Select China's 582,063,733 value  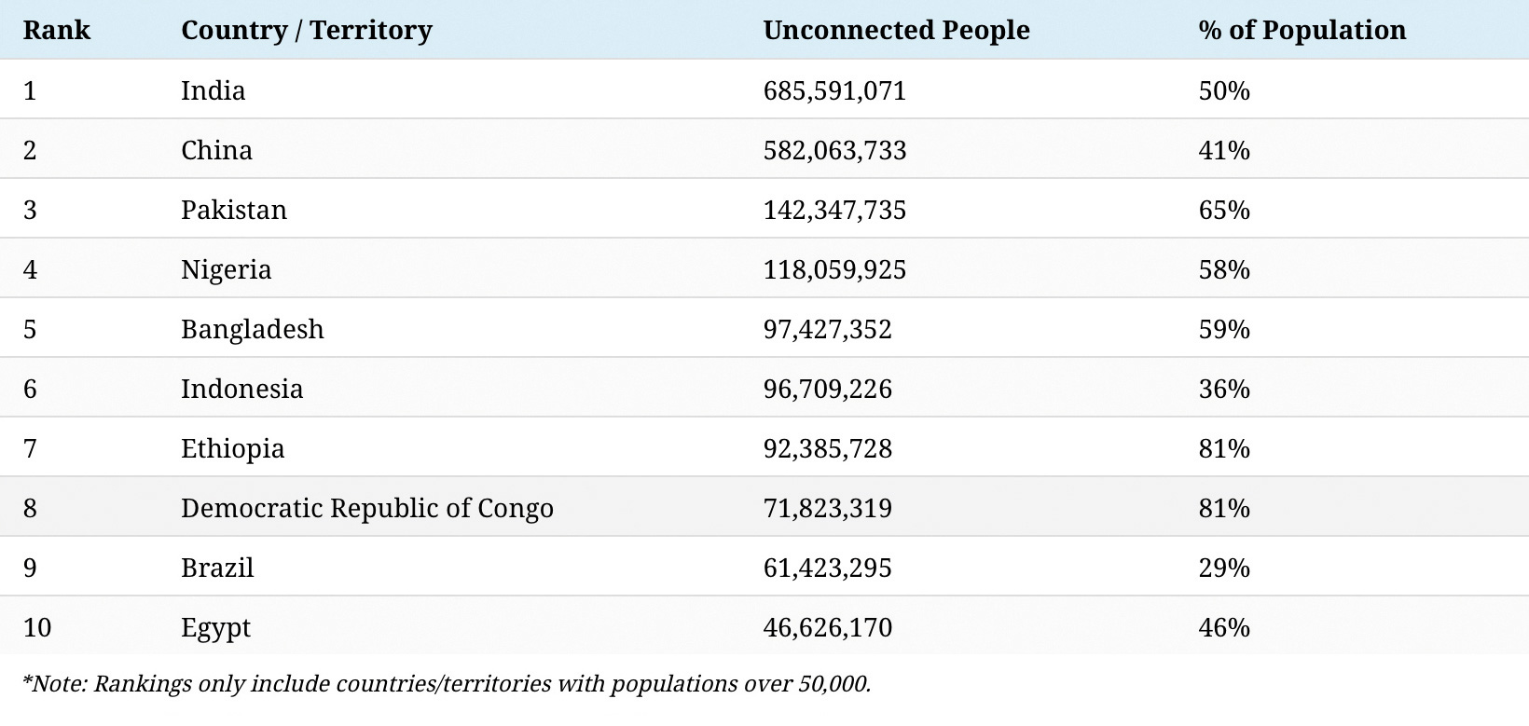tap(834, 150)
